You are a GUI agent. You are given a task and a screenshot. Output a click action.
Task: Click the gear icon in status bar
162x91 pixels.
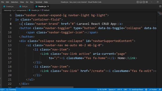146,89
